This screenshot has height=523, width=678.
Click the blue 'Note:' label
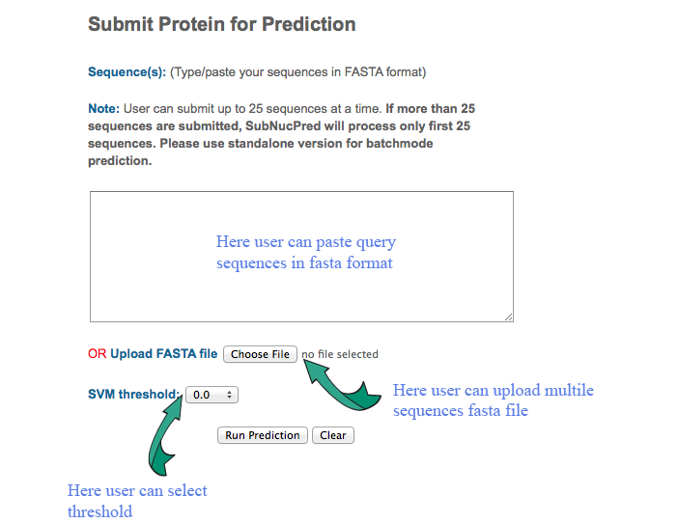pyautogui.click(x=103, y=108)
